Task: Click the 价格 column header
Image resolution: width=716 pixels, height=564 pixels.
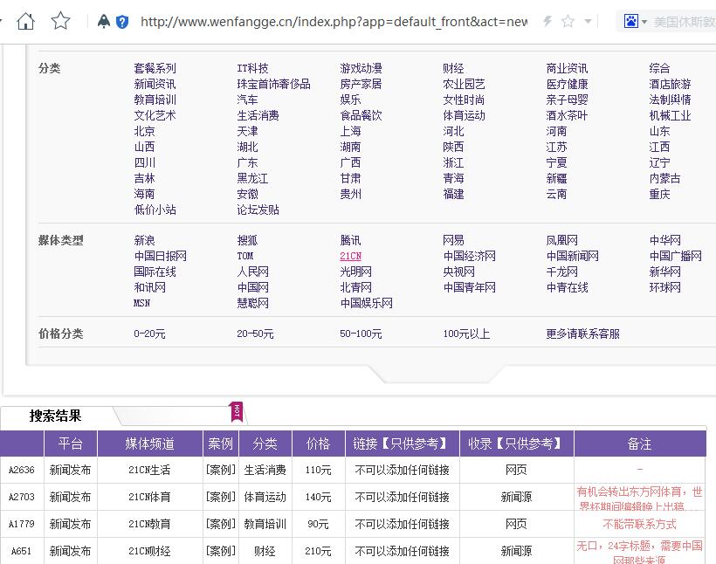Action: [319, 444]
